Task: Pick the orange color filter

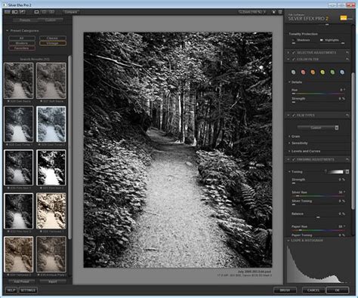Action: pyautogui.click(x=313, y=72)
